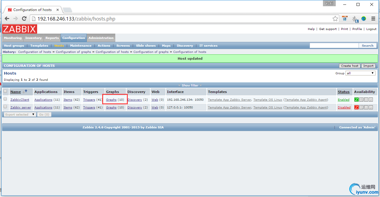Click the green swirl extension icon
380x197 pixels.
(x=364, y=19)
